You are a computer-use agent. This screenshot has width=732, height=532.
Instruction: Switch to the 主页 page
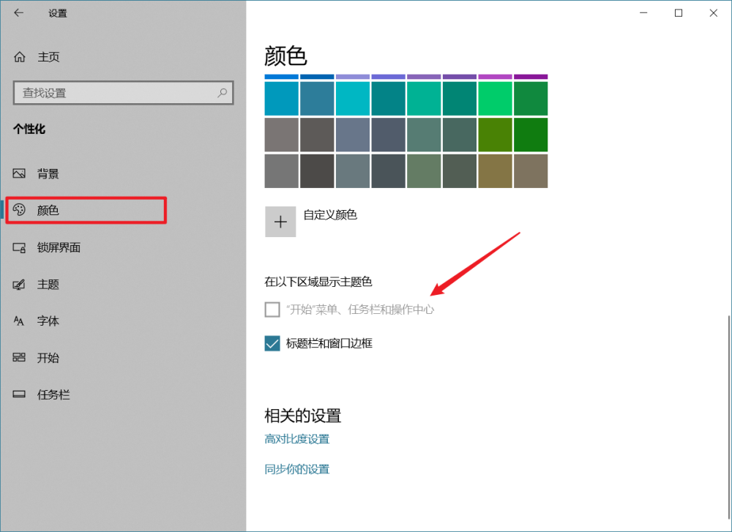coord(45,57)
